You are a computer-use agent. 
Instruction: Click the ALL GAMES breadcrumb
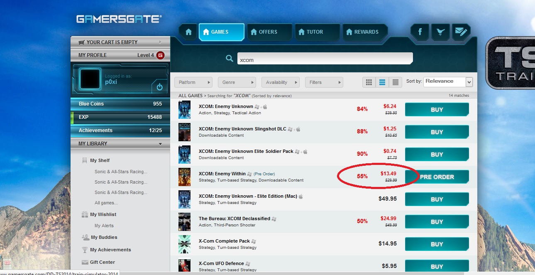tap(191, 96)
